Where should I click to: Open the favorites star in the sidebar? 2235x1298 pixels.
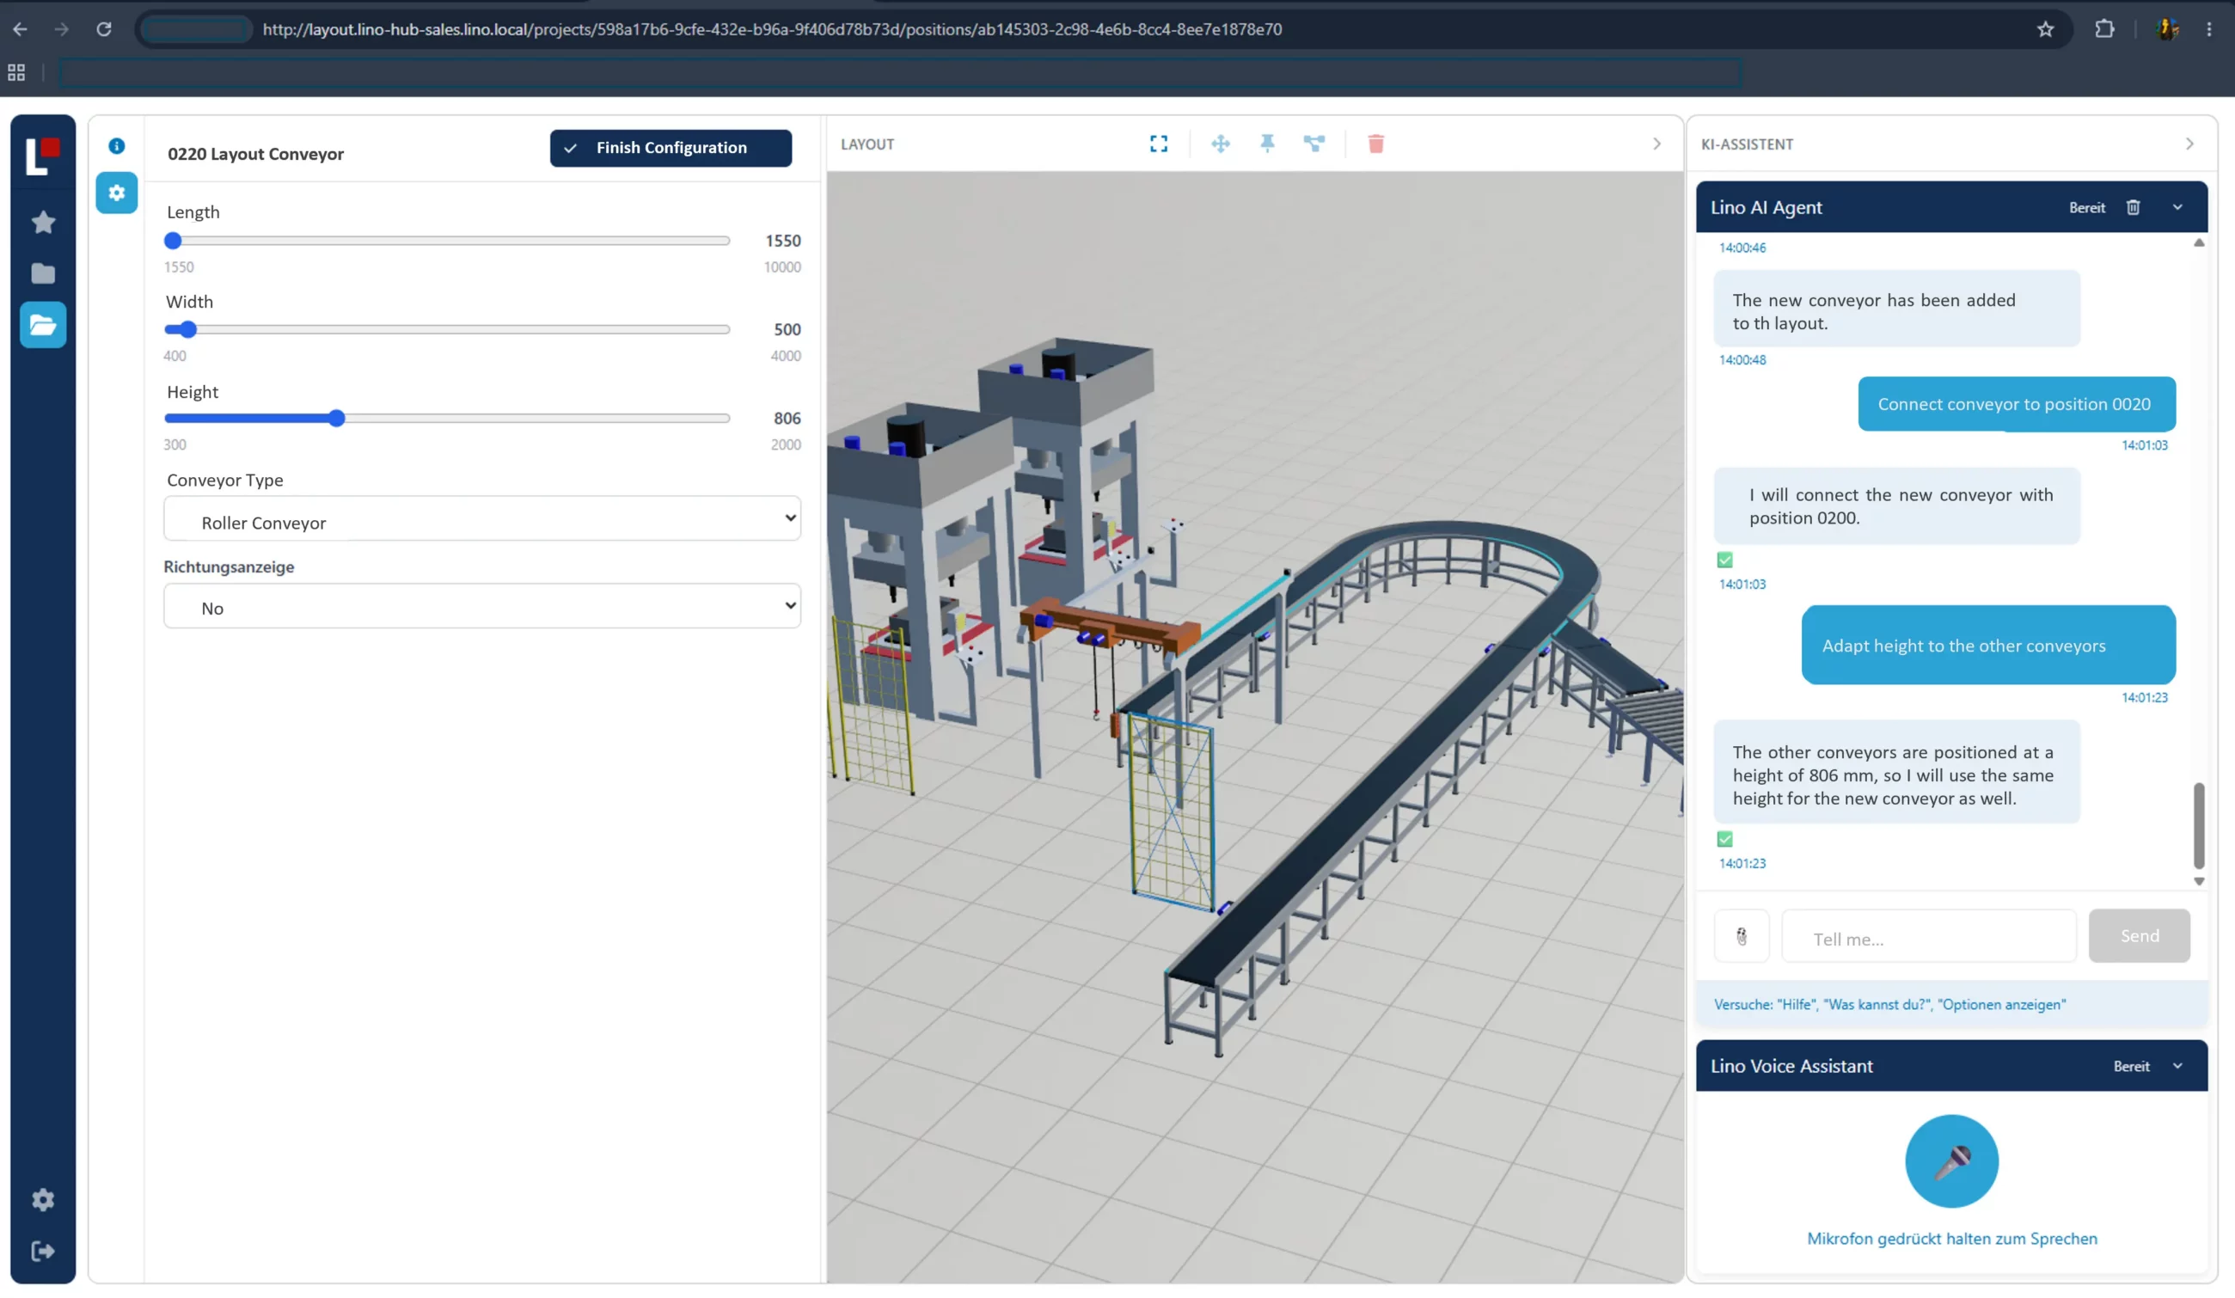pos(43,222)
